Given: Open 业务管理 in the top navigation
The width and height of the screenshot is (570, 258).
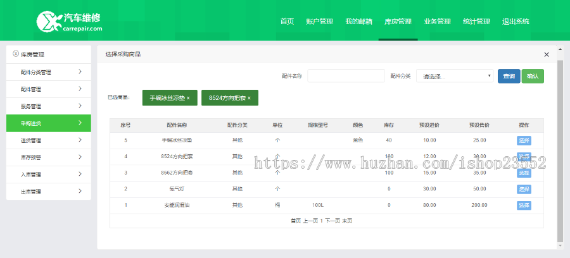Looking at the screenshot, I should [x=437, y=21].
